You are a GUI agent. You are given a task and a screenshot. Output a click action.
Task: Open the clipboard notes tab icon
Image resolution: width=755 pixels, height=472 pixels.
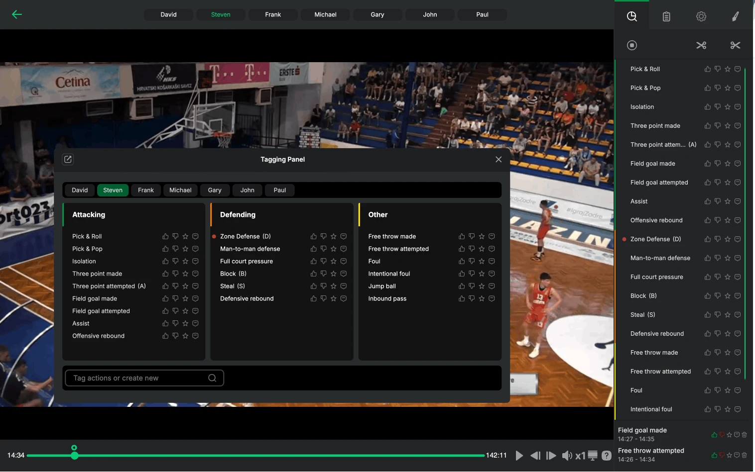(x=666, y=16)
